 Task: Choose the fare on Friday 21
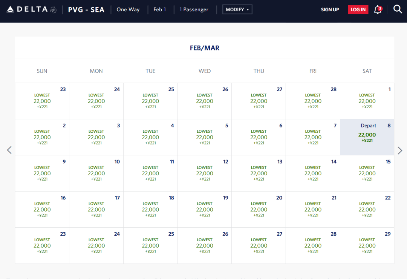pos(313,209)
